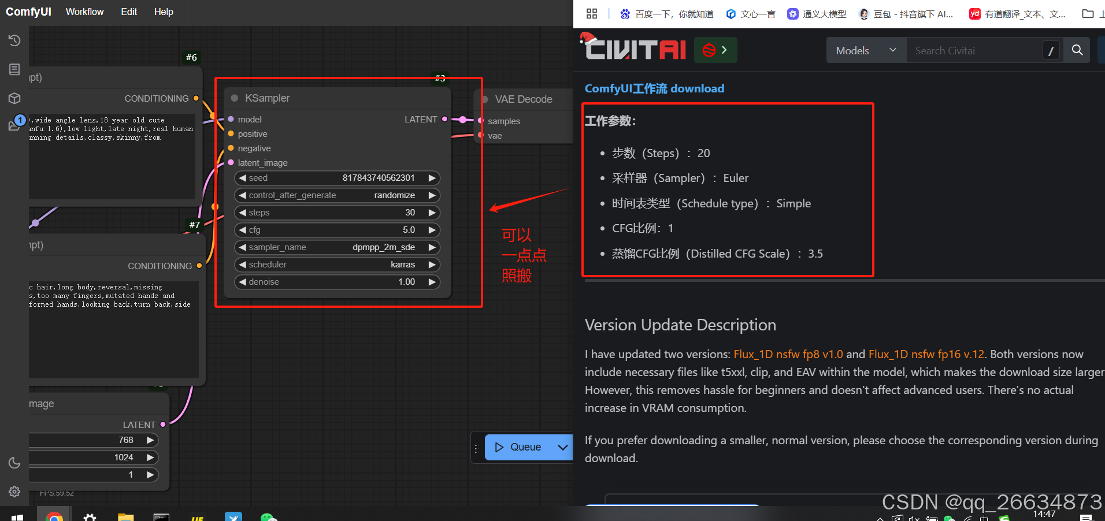
Task: Click the positive prompt CONDITIONING output socket
Action: [196, 98]
